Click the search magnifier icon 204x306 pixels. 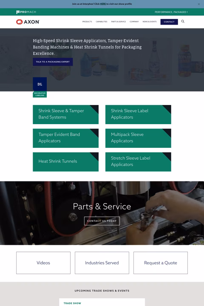183,22
